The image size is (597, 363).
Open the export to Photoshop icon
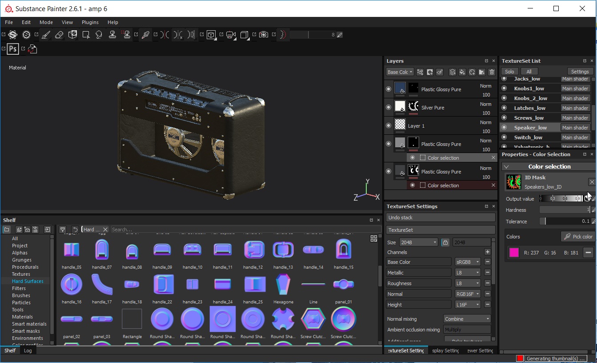[x=12, y=49]
